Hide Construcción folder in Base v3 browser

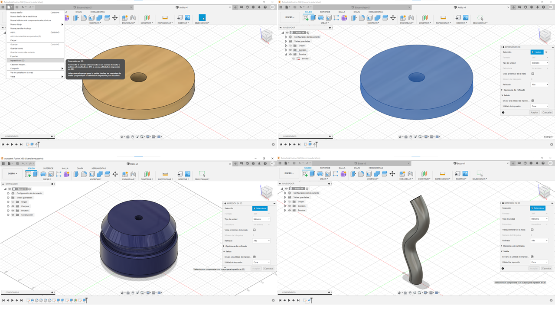pos(13,215)
